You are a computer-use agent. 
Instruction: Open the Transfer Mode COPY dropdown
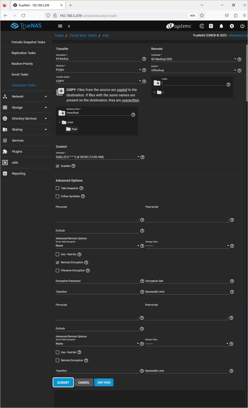99,81
